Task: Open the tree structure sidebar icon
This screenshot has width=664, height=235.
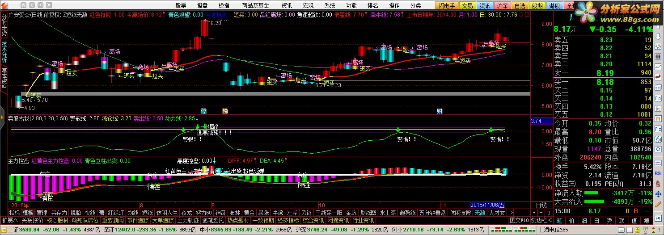Action: [658, 109]
